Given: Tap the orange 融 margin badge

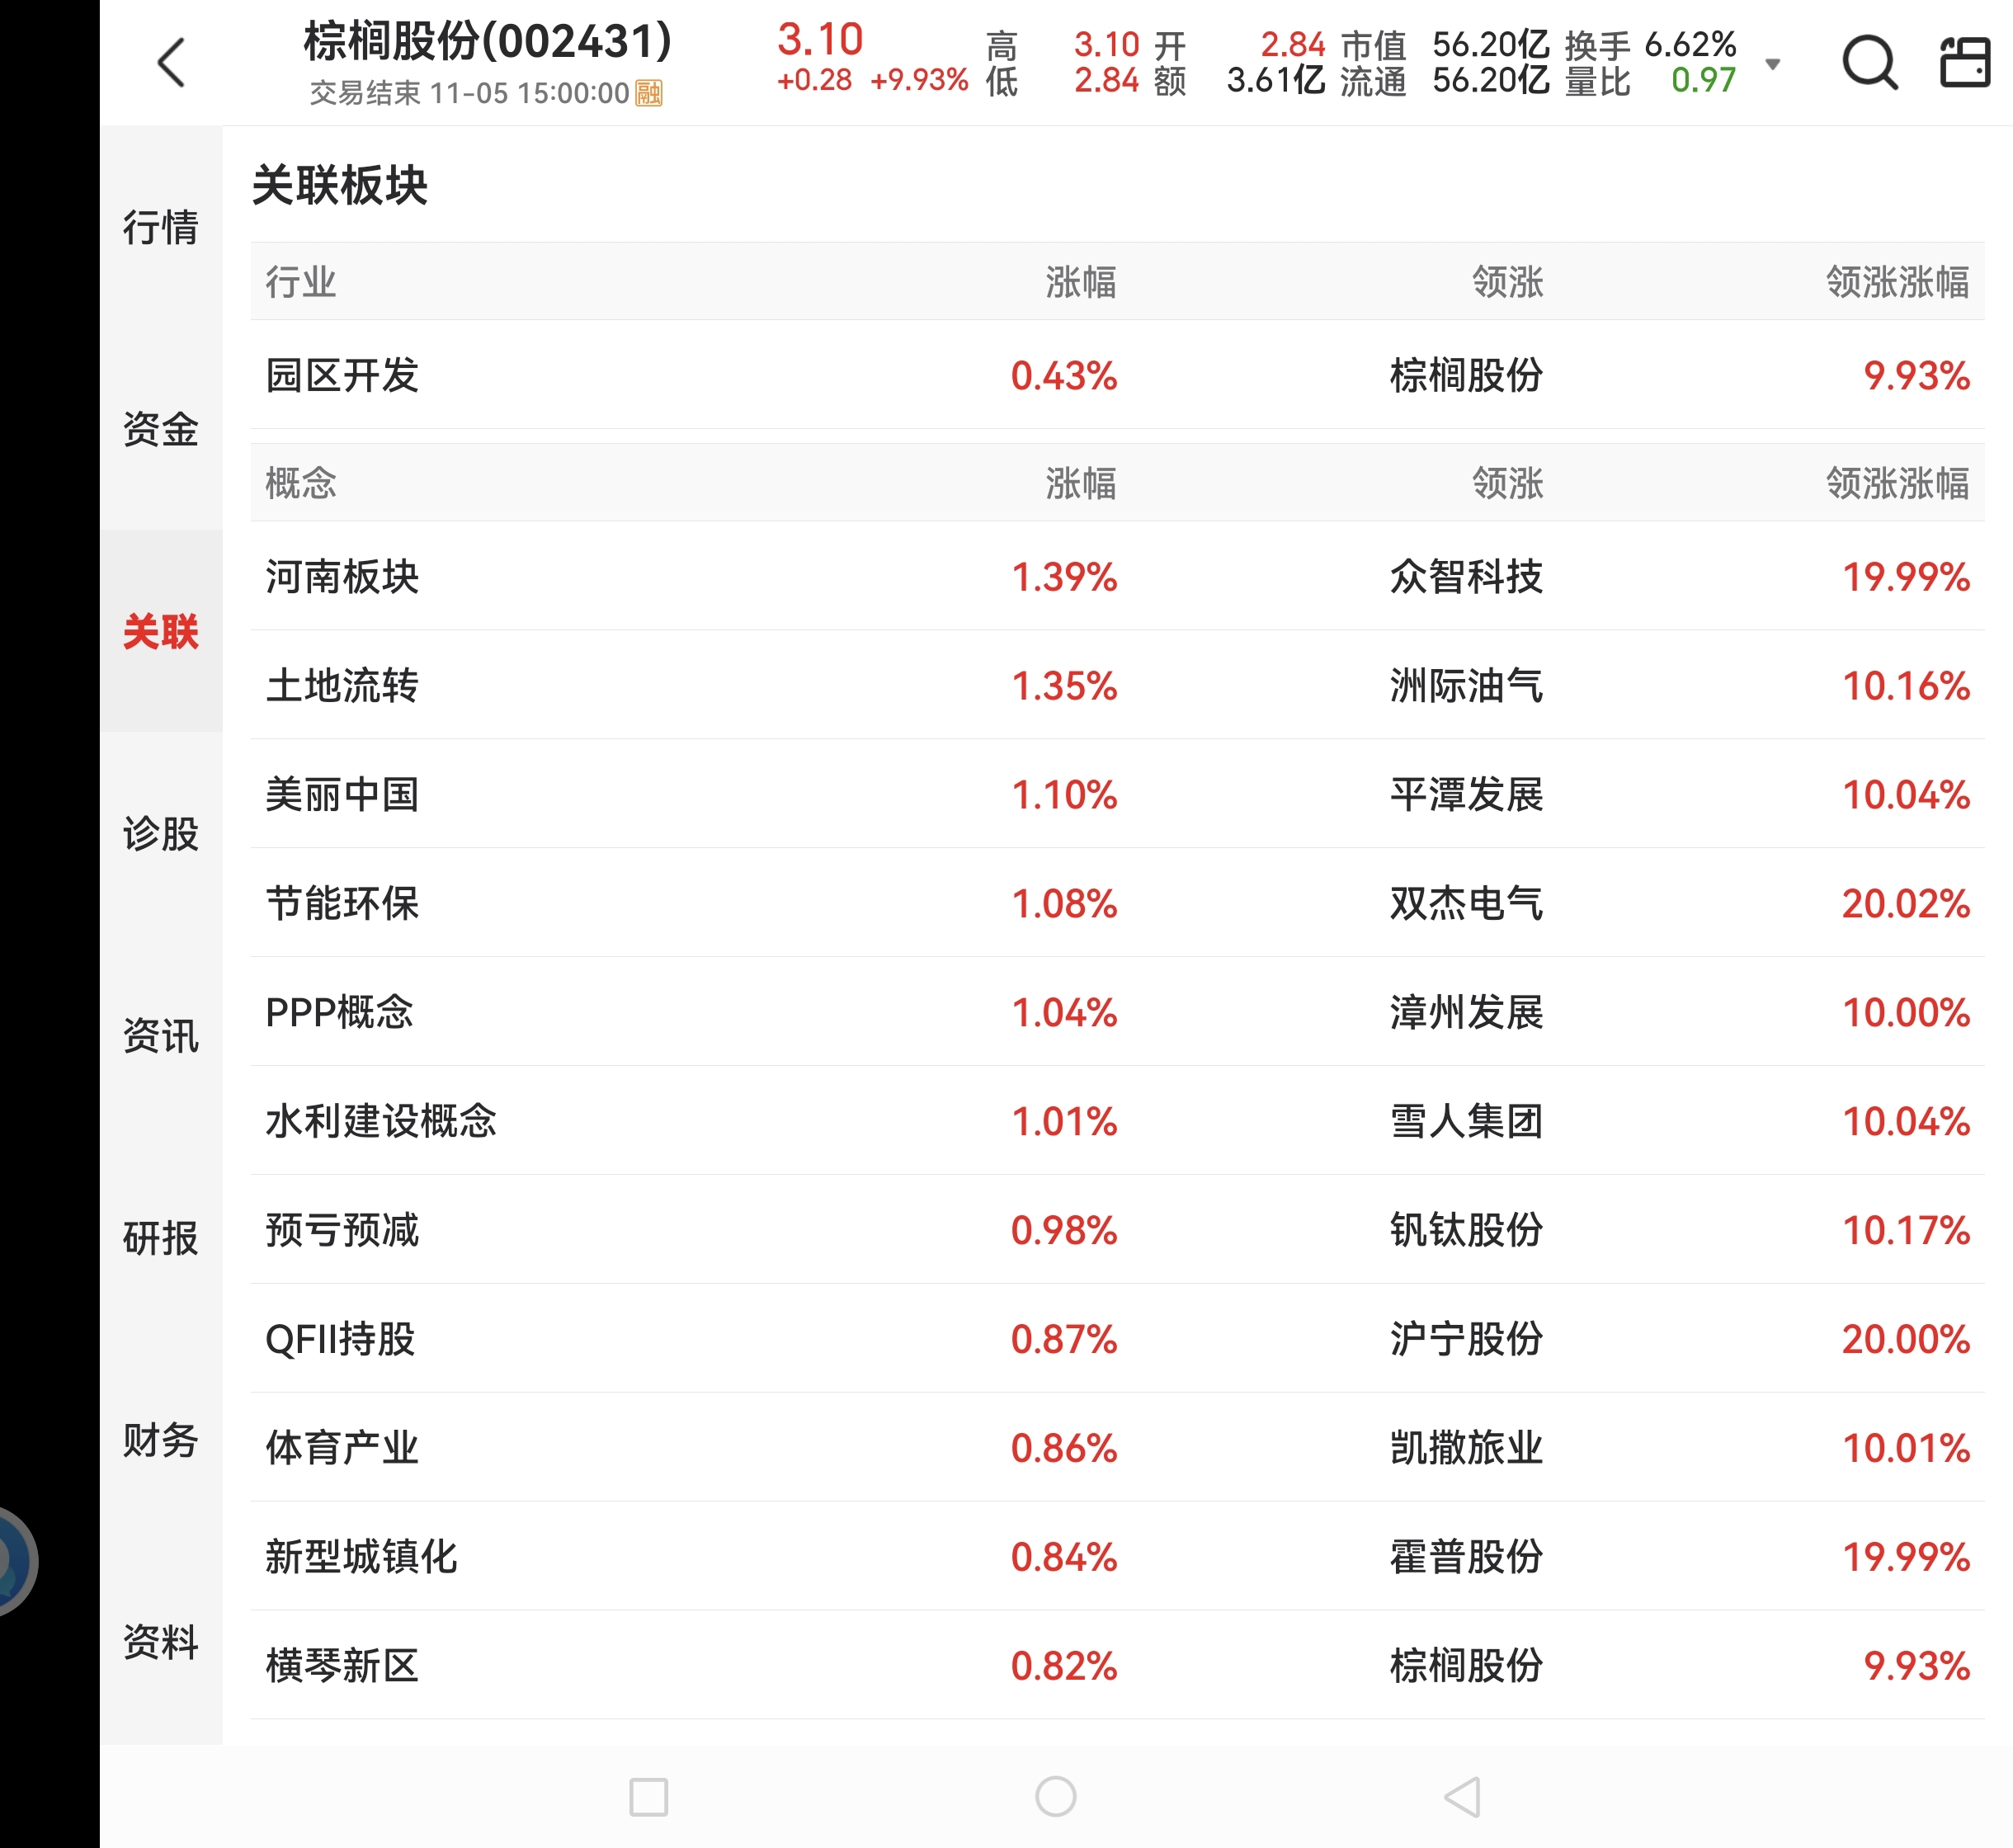Looking at the screenshot, I should pos(649,93).
